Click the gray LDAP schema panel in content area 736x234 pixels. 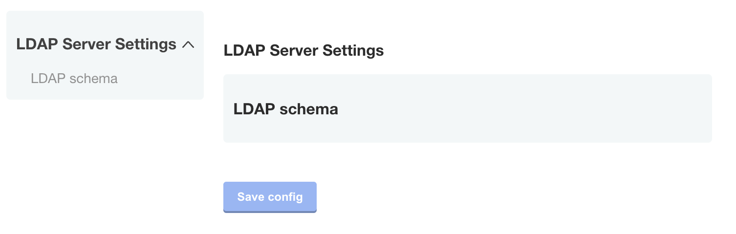point(467,108)
